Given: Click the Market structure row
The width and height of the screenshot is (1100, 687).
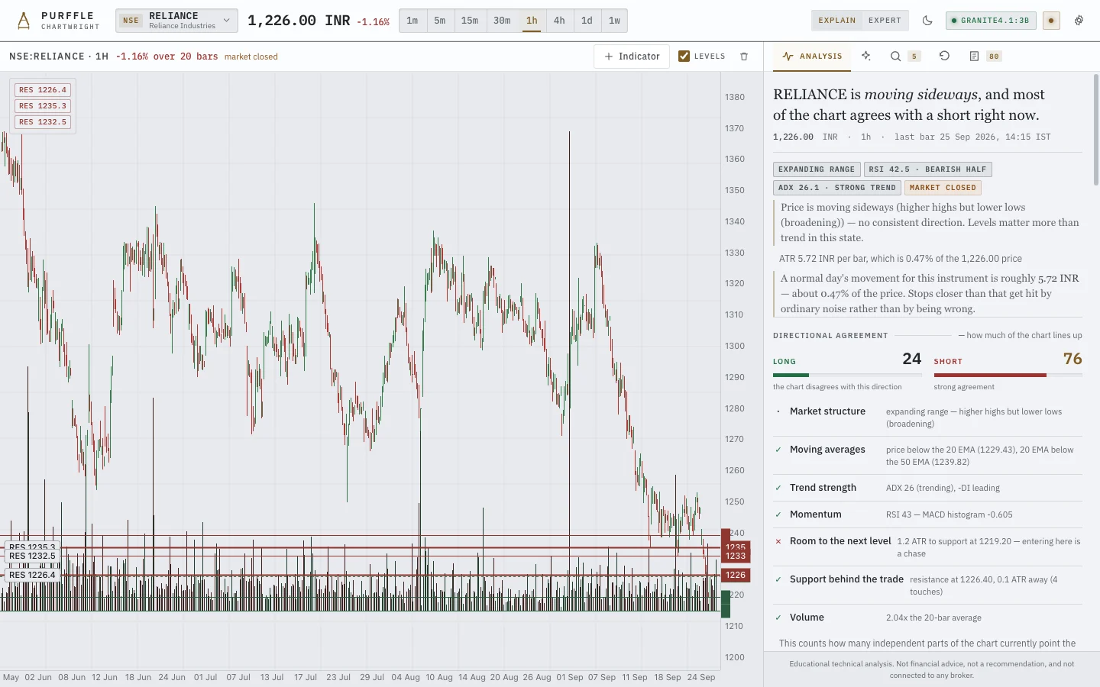Looking at the screenshot, I should [x=927, y=418].
